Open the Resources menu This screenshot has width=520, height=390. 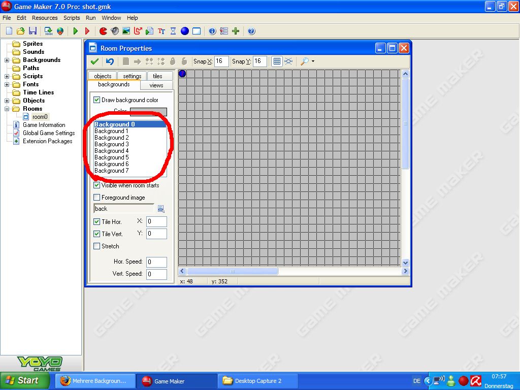click(x=45, y=18)
